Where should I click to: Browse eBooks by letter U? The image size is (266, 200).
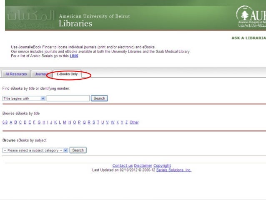point(103,122)
